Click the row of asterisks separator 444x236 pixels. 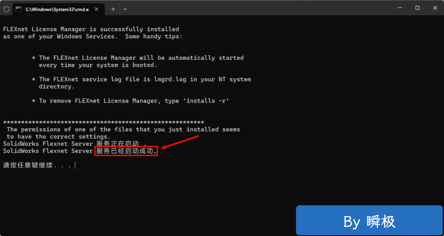tap(103, 123)
